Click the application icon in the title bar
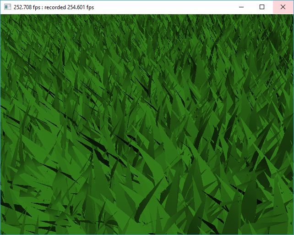 tap(7, 7)
